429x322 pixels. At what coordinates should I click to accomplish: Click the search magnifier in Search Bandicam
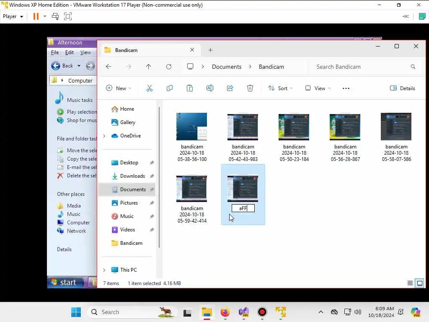point(413,67)
